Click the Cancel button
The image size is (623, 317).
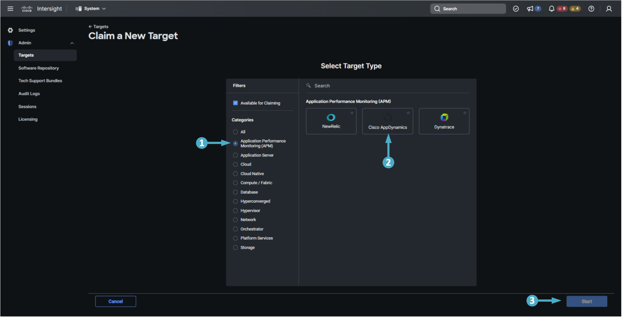[116, 301]
